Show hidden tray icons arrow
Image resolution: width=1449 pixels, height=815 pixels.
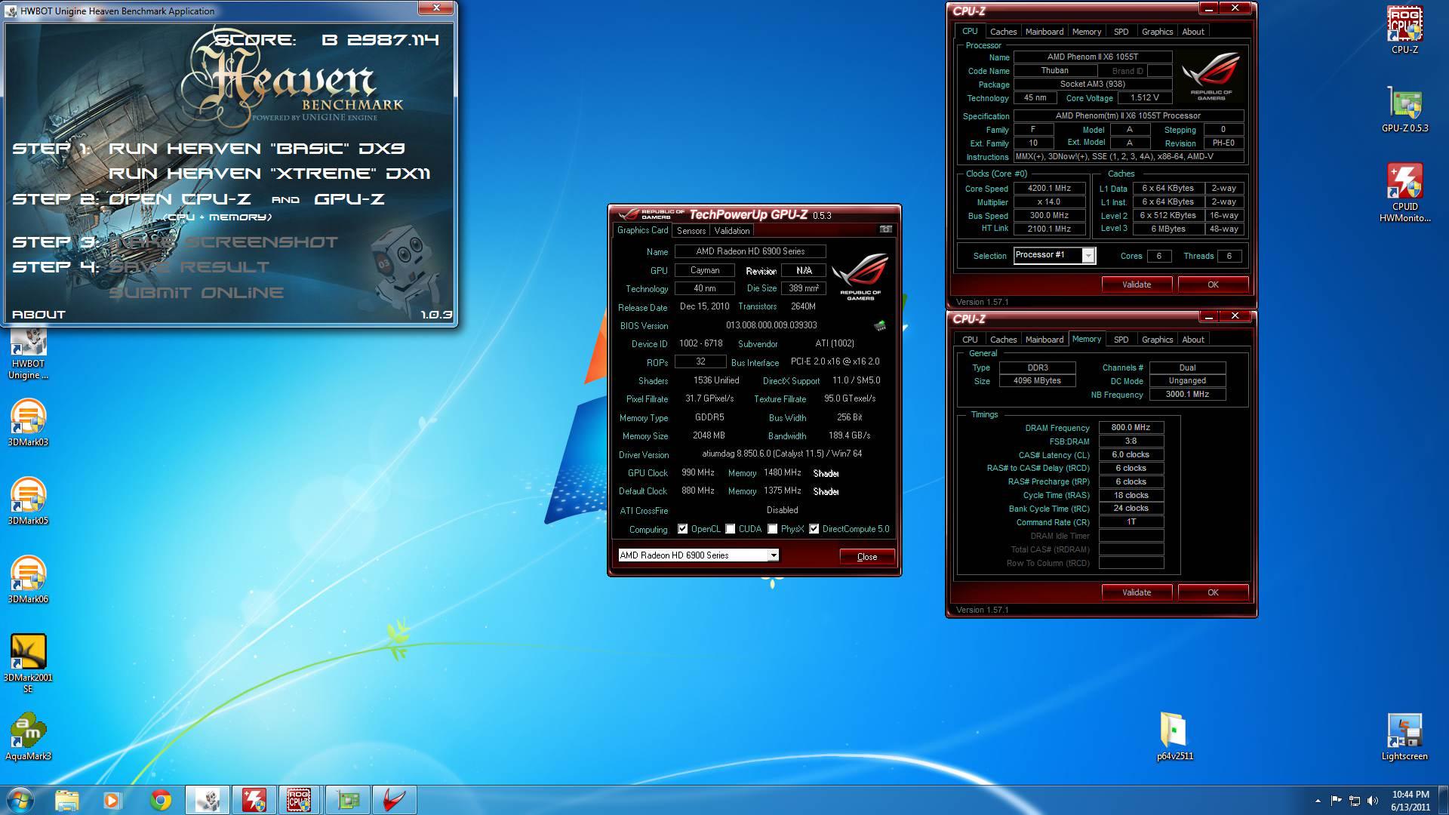(x=1318, y=801)
